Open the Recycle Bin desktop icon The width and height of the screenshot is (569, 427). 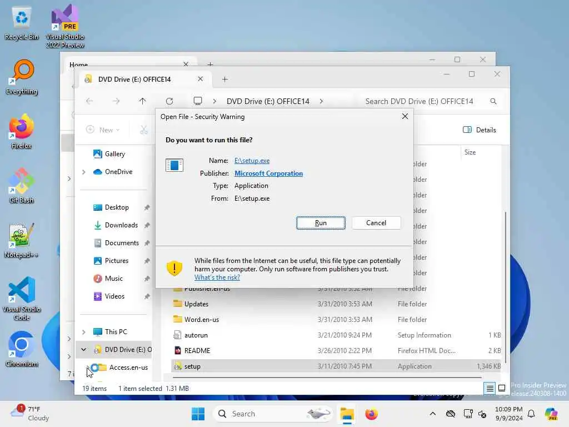pyautogui.click(x=22, y=24)
